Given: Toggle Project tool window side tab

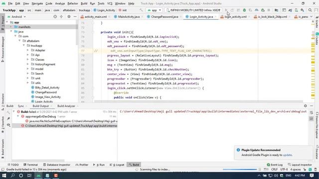Looking at the screenshot, I should coord(2,23).
